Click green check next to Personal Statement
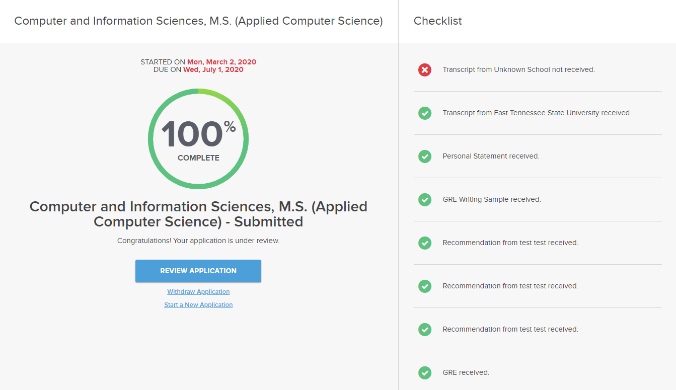The image size is (676, 390). click(x=425, y=157)
